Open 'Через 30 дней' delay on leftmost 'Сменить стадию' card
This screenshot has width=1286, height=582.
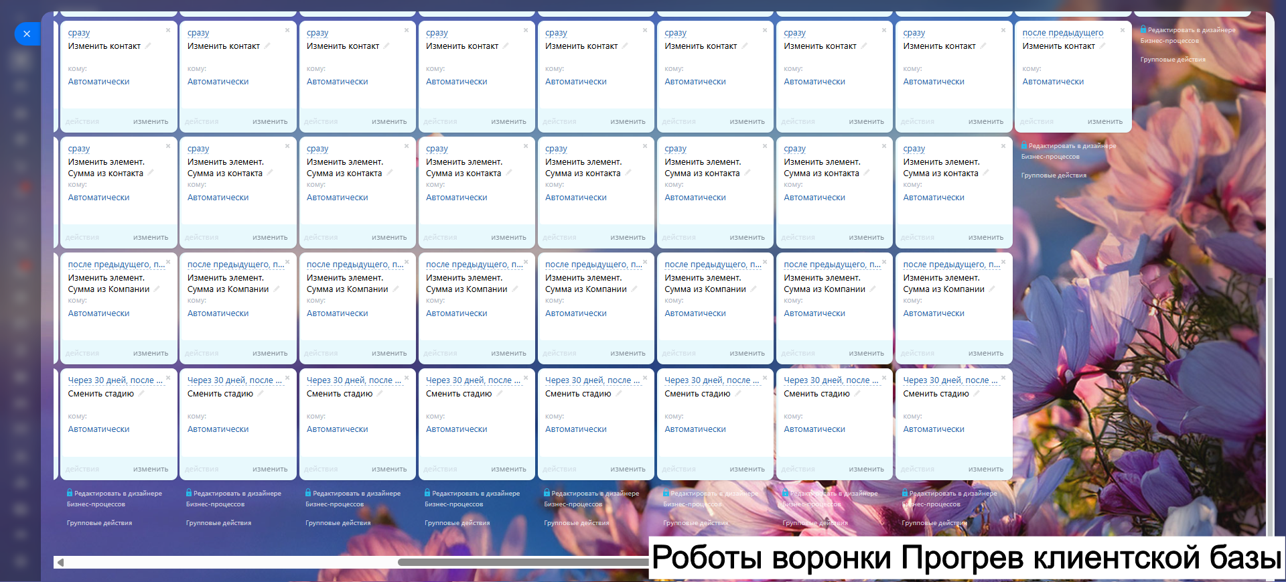(115, 380)
